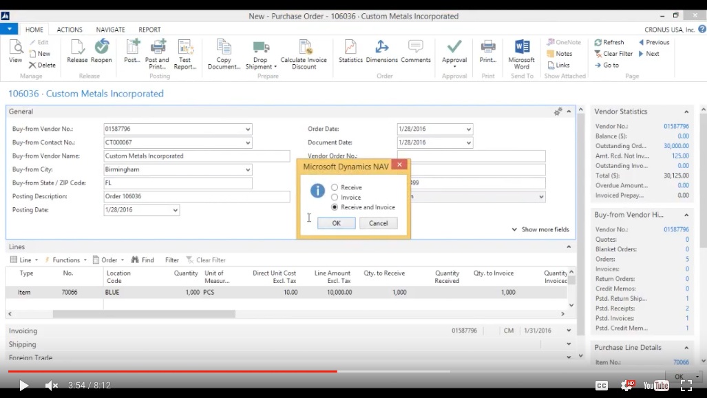Switch to the HOME ribbon tab
This screenshot has height=398, width=707.
34,30
